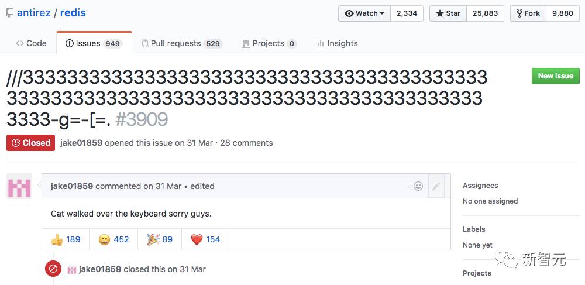Click the repository book icon
This screenshot has width=585, height=285.
10,13
